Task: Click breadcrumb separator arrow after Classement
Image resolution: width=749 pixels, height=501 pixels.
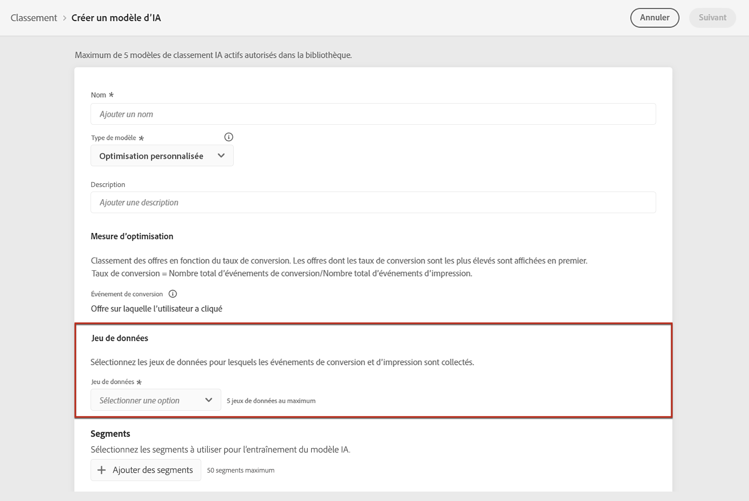Action: point(65,18)
